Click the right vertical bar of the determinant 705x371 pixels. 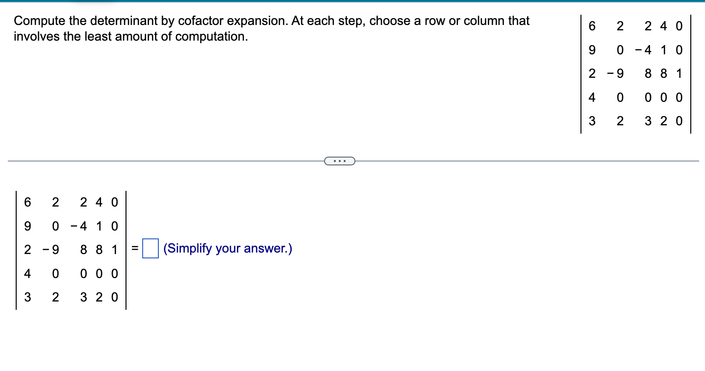690,73
